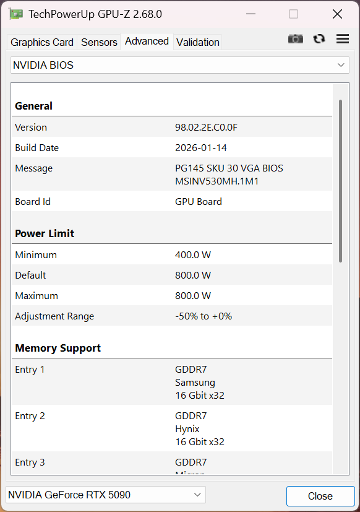Capture a screenshot with the camera icon
The width and height of the screenshot is (360, 512).
(296, 38)
